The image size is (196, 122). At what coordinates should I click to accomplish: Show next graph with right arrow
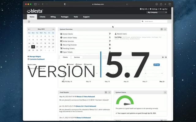click(166, 57)
